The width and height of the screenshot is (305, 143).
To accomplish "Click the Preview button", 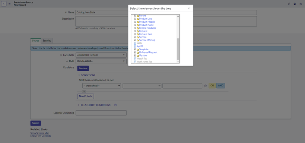I will pyautogui.click(x=83, y=68).
